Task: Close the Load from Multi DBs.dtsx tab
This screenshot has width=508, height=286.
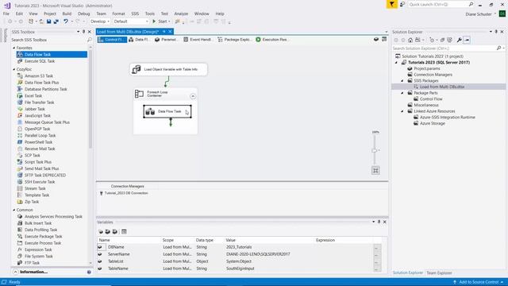Action: point(170,32)
